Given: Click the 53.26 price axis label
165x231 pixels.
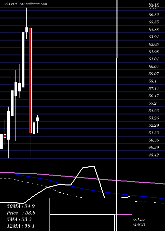Looking at the screenshot, I should [154, 118].
